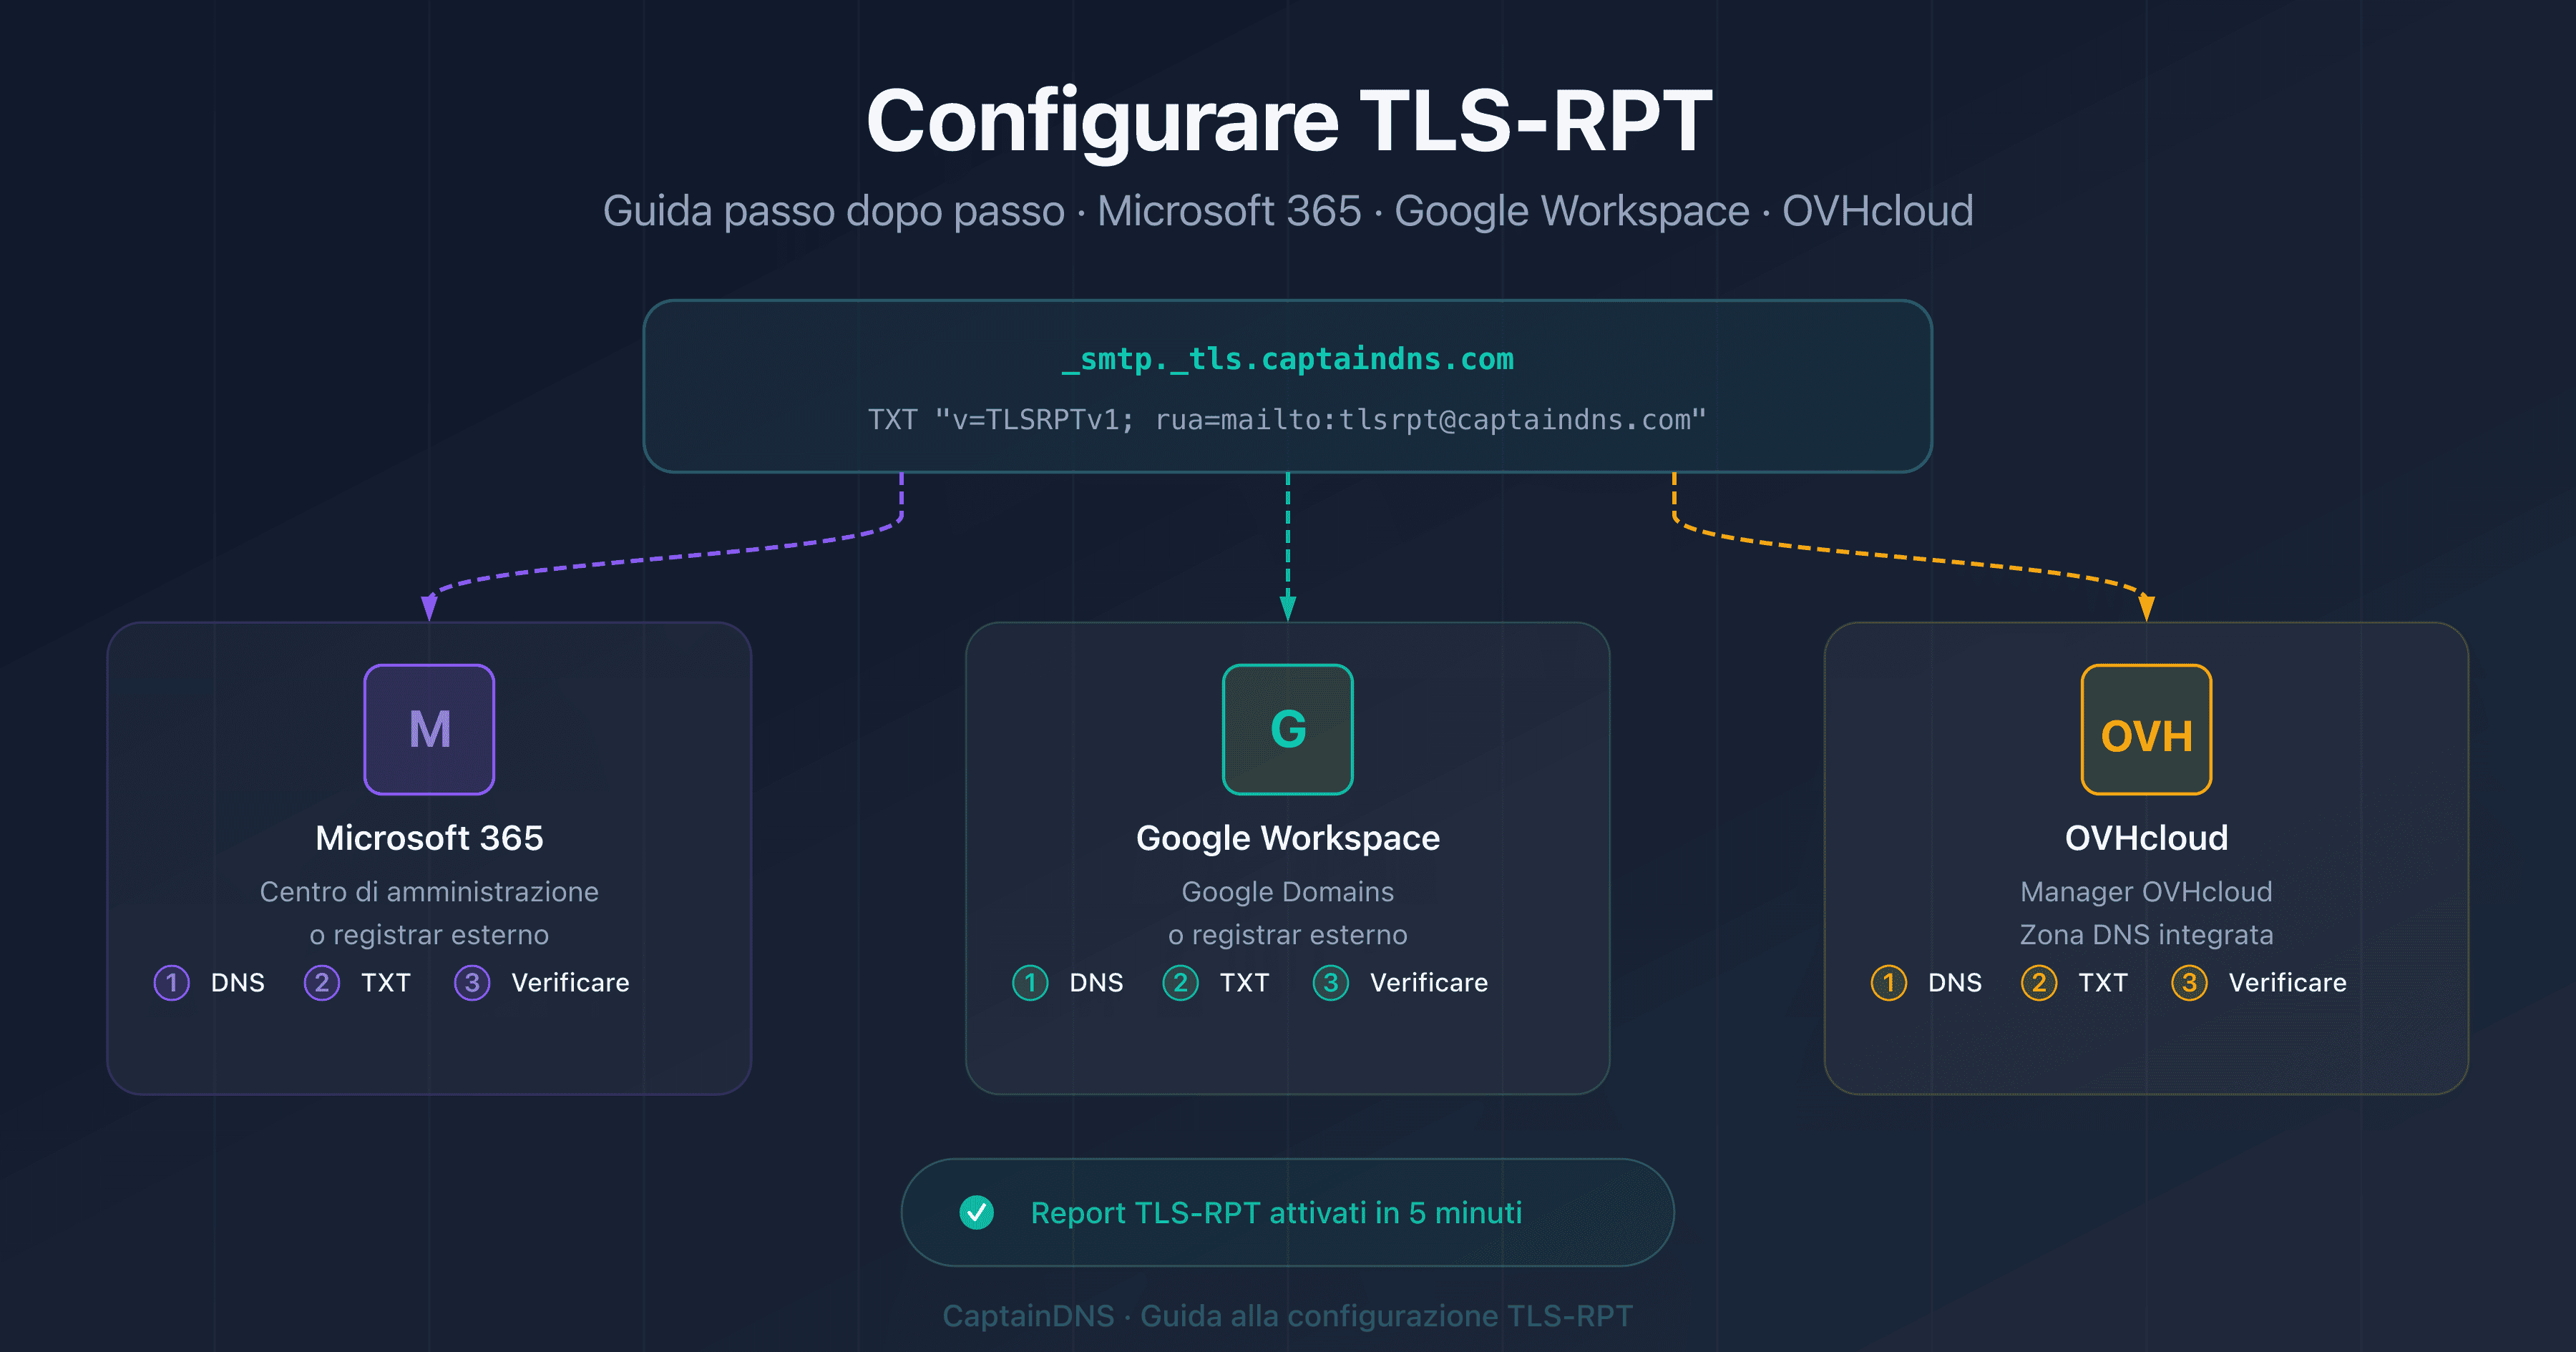
Task: Click step 1 circle in Microsoft 365 card
Action: click(x=172, y=982)
